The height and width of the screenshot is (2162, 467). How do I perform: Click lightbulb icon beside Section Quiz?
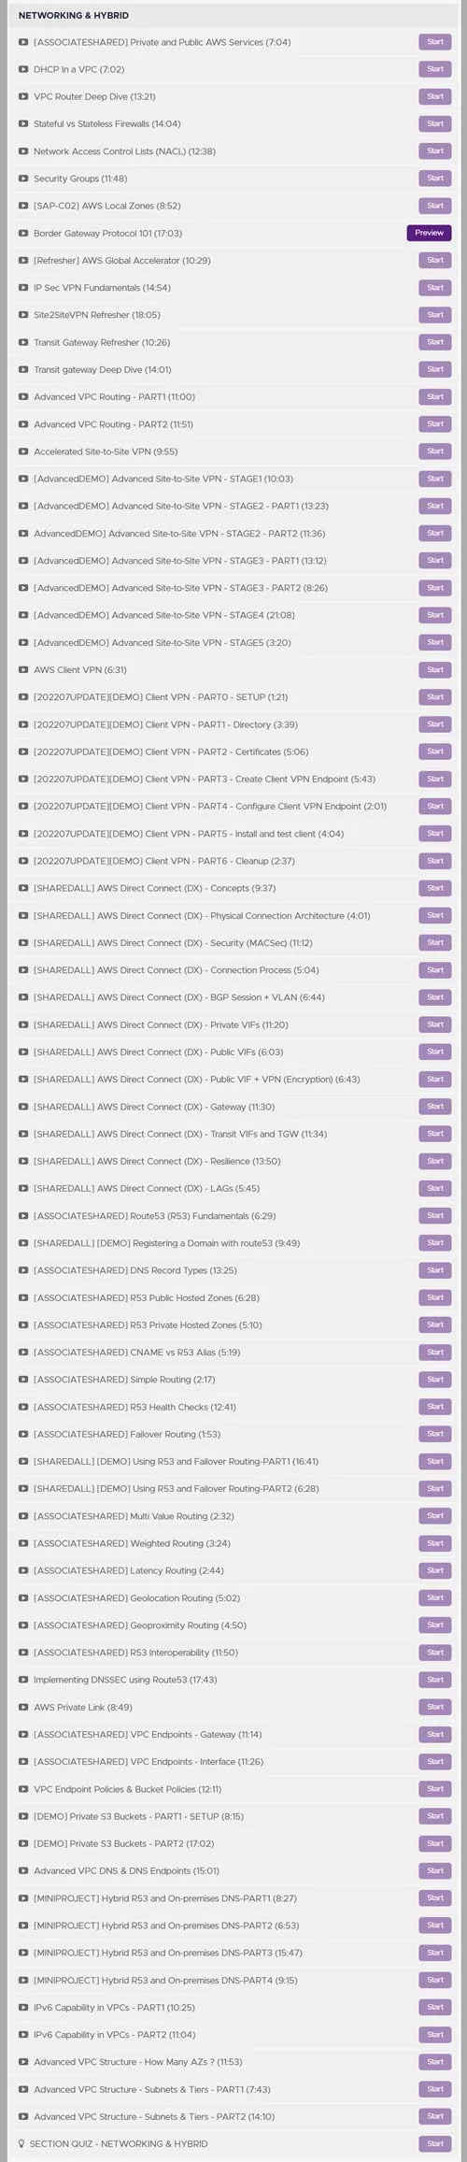pos(22,2143)
